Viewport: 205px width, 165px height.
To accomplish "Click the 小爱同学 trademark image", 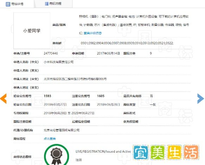I will (x=32, y=31).
